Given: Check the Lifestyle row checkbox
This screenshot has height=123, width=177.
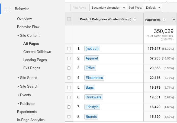Looking at the screenshot, I should [69, 107].
